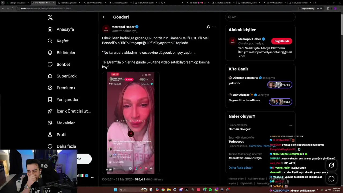Click back arrow next to Gönderi
This screenshot has width=343, height=193.
104,17
